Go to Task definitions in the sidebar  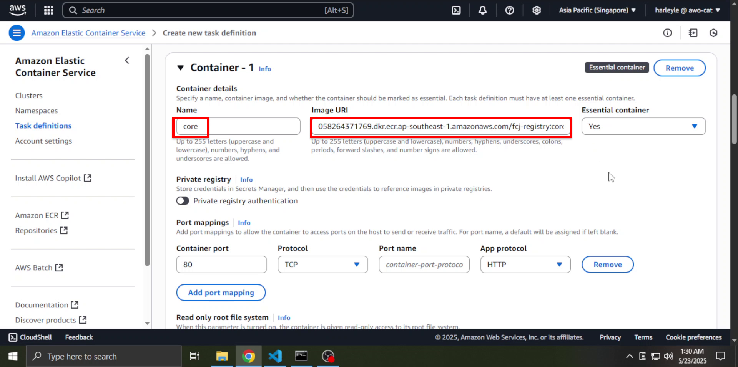tap(43, 126)
